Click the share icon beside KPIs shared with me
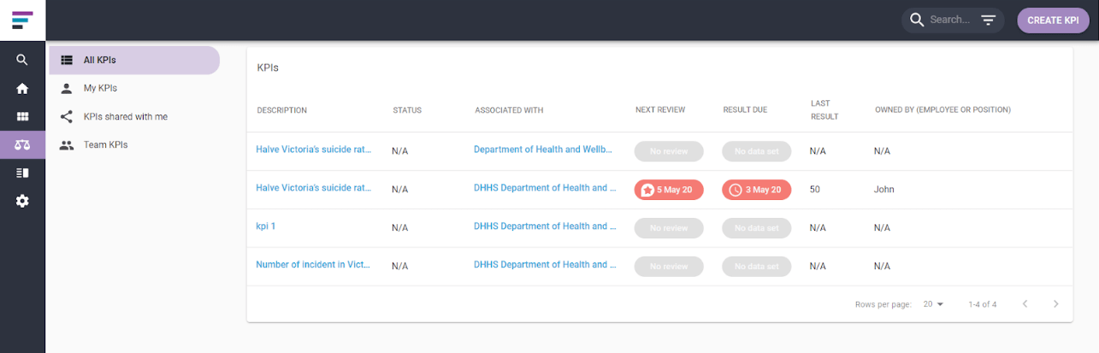This screenshot has height=353, width=1099. coord(67,116)
